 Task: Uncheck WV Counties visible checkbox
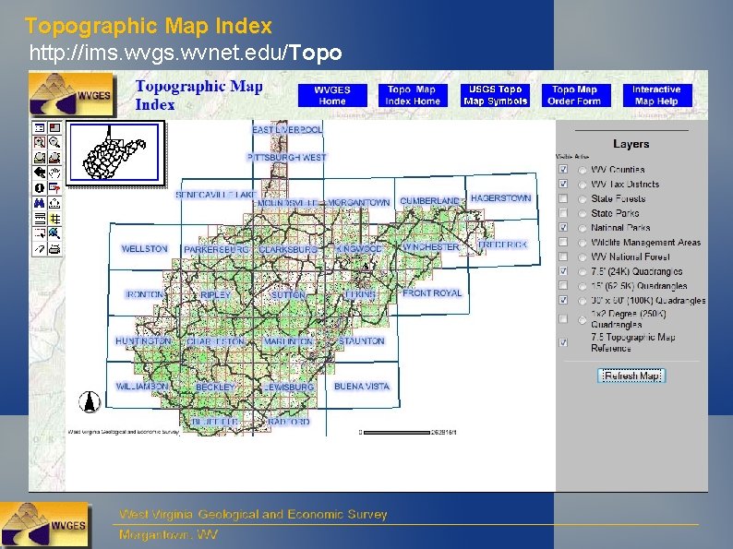pos(563,169)
